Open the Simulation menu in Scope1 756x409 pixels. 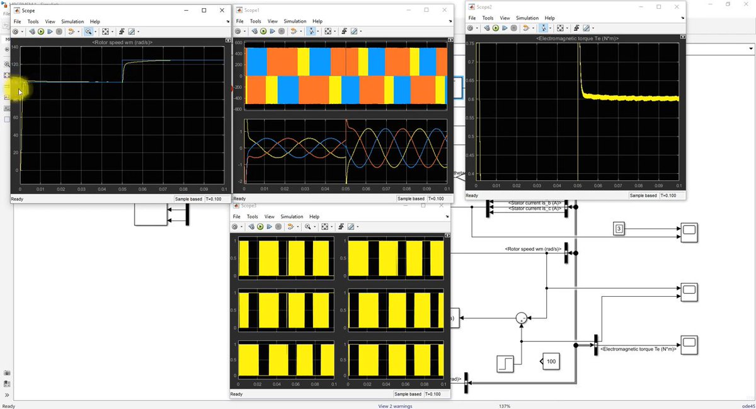pos(295,21)
